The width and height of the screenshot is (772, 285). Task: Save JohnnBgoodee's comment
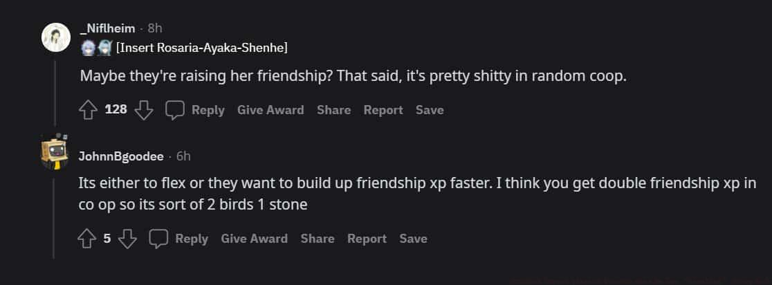413,239
